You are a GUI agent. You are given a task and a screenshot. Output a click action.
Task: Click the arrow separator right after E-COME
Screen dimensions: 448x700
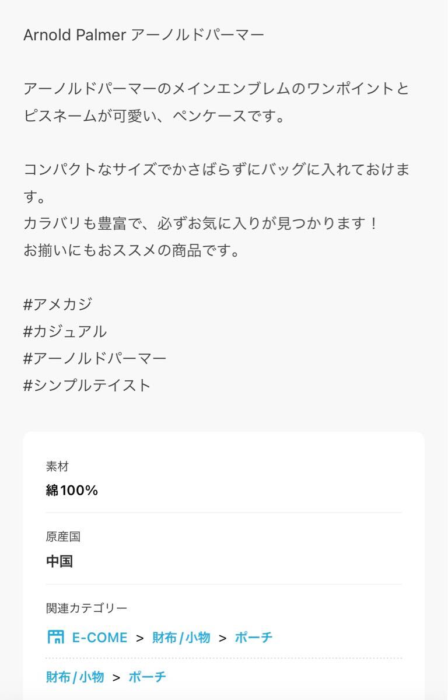[x=139, y=638]
